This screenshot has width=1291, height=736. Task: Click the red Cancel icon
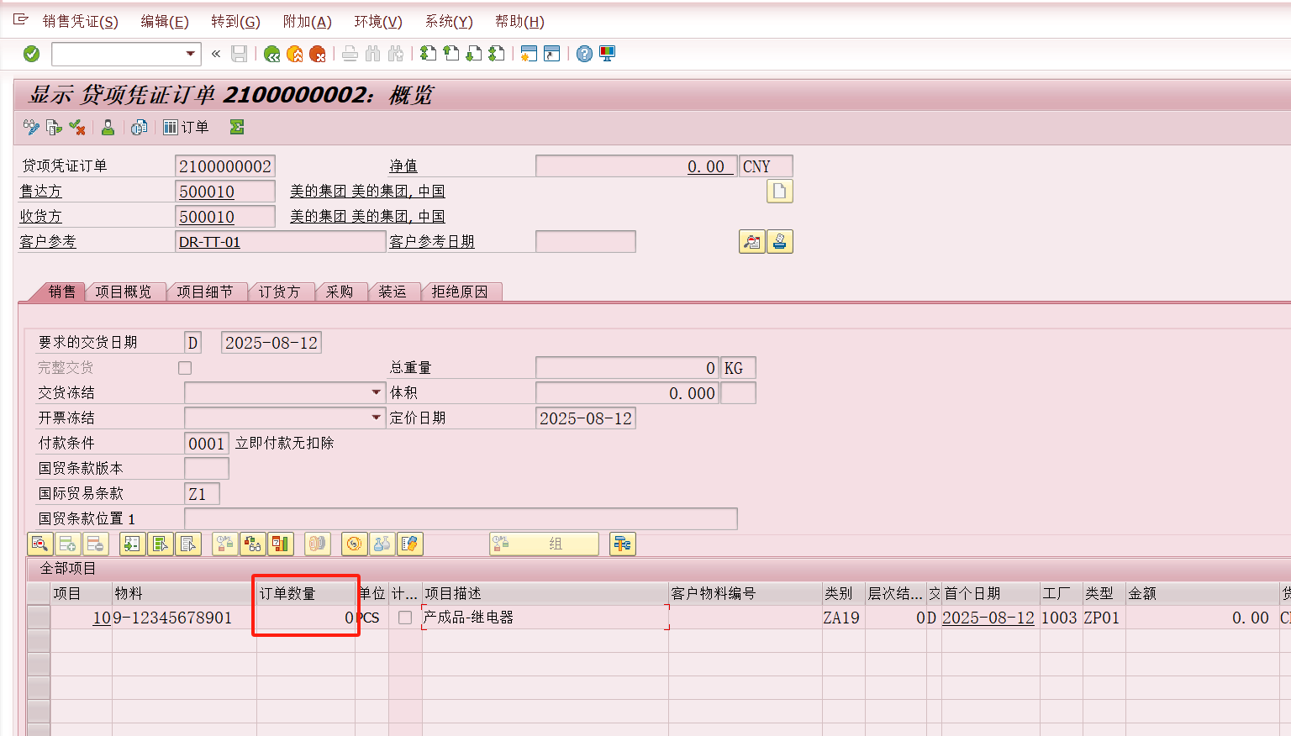coord(318,54)
